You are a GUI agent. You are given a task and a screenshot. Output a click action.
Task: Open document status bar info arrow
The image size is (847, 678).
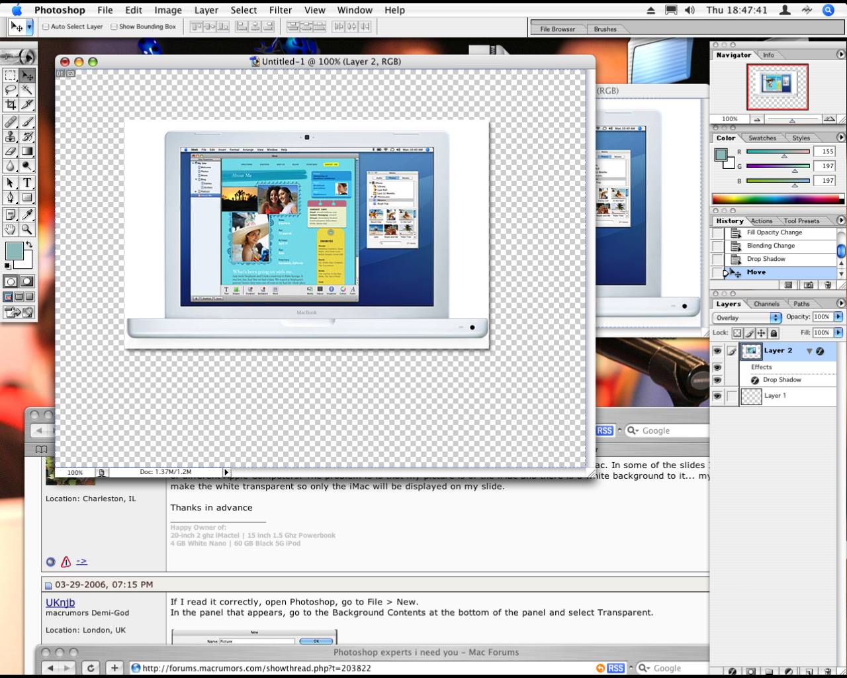tap(226, 472)
